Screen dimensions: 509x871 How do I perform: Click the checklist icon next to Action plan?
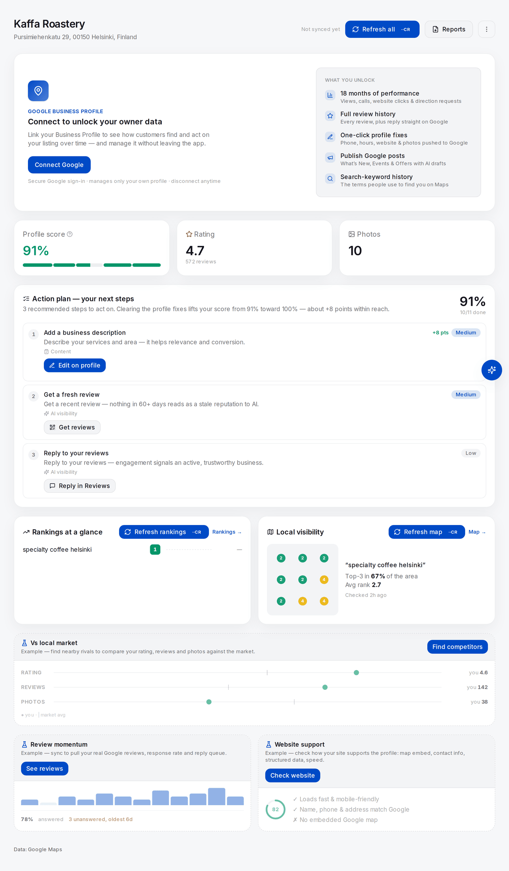(x=26, y=299)
